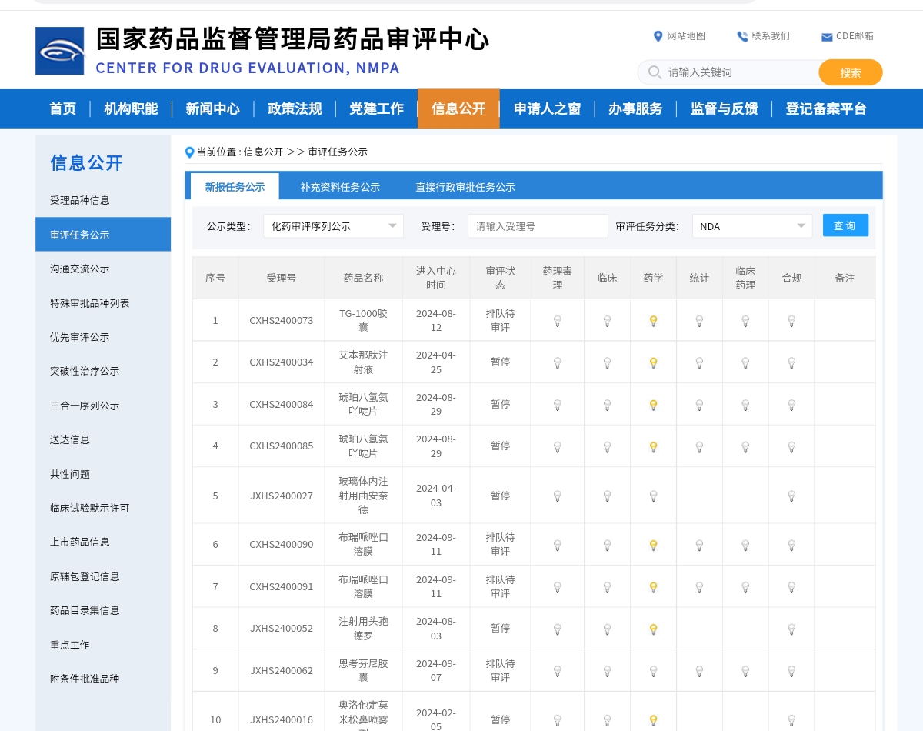The width and height of the screenshot is (923, 731).
Task: Click table cell CXHS2400073
Action: [282, 321]
